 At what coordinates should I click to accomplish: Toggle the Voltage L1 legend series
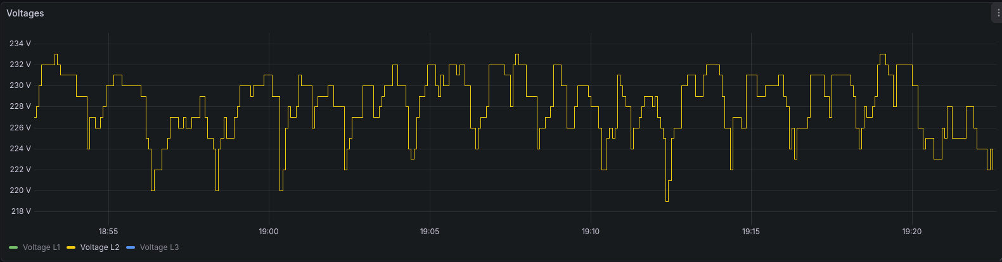[x=41, y=247]
